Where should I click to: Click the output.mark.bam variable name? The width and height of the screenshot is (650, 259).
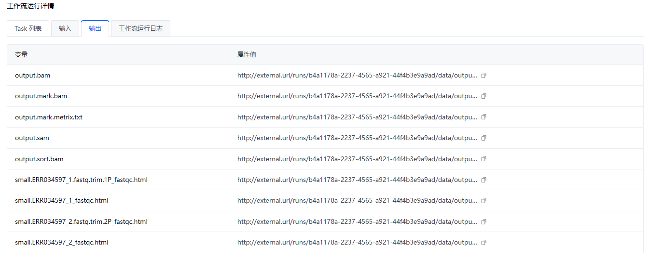(41, 96)
